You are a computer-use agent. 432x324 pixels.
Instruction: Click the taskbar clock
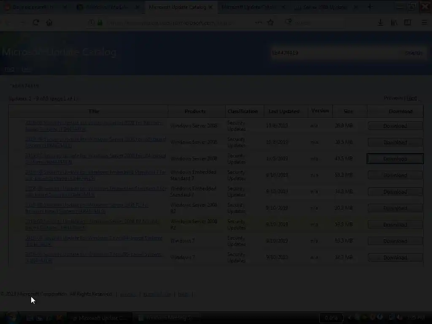pyautogui.click(x=416, y=318)
